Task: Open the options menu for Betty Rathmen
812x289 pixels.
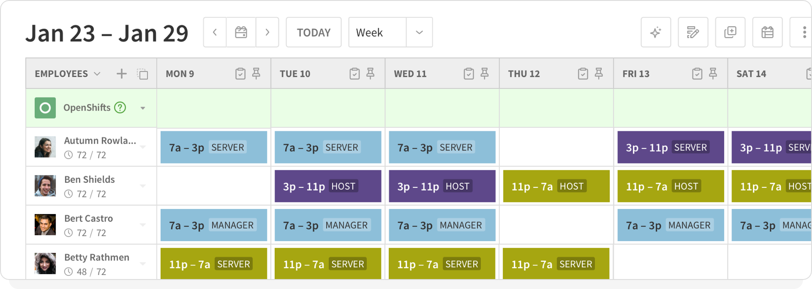Action: click(x=143, y=263)
